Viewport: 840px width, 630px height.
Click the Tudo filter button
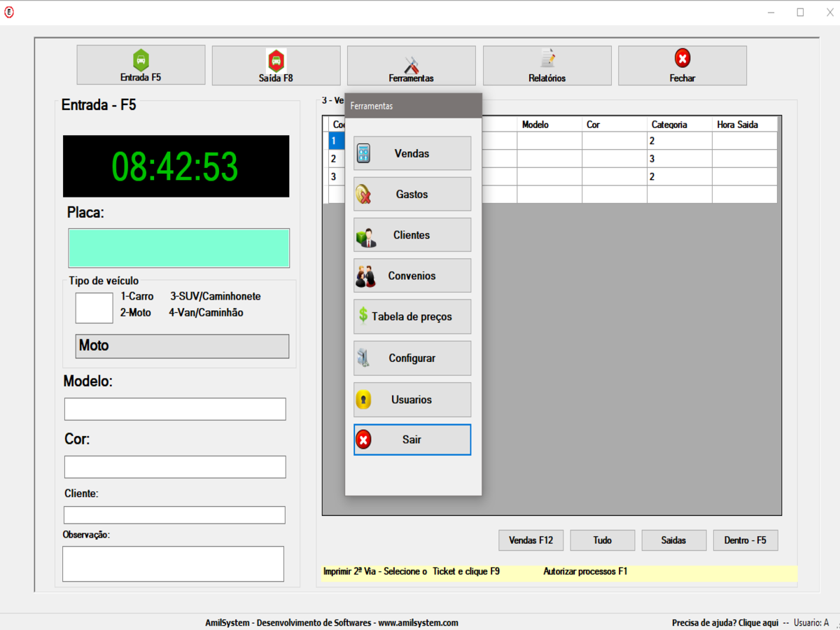pyautogui.click(x=603, y=540)
